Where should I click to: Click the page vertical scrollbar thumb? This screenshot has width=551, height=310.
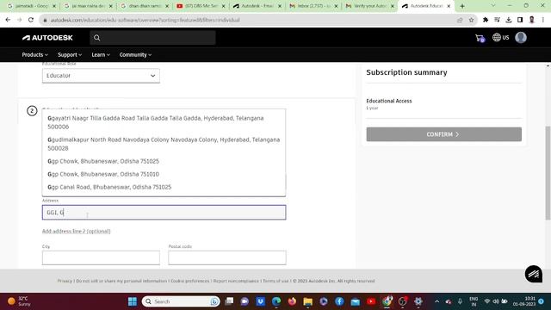point(548,173)
